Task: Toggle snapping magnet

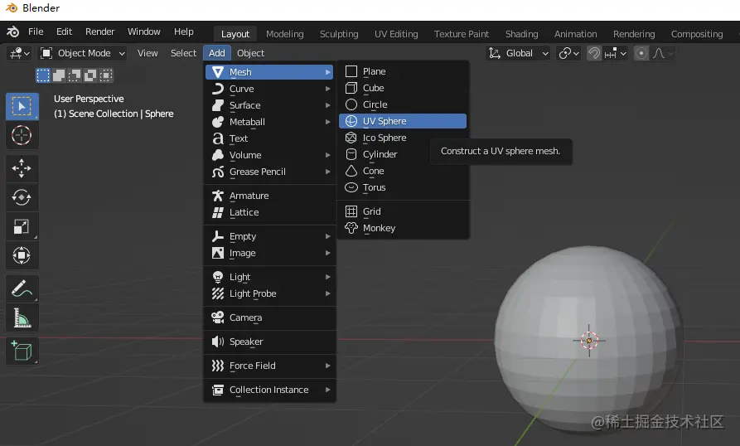Action: pyautogui.click(x=593, y=53)
